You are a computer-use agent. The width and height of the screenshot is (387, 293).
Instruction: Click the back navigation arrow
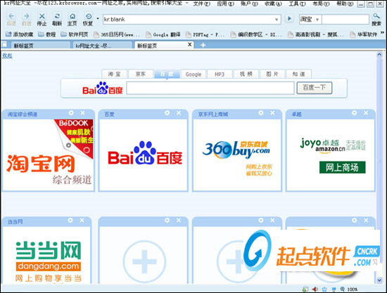point(11,16)
